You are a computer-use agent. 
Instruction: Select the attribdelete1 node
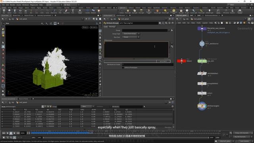point(202,73)
